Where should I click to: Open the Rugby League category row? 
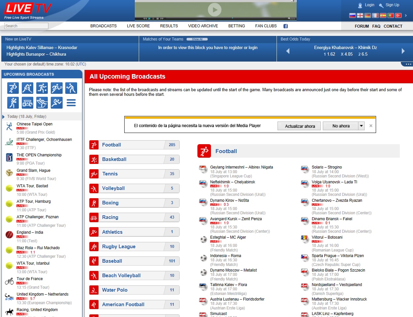point(134,247)
